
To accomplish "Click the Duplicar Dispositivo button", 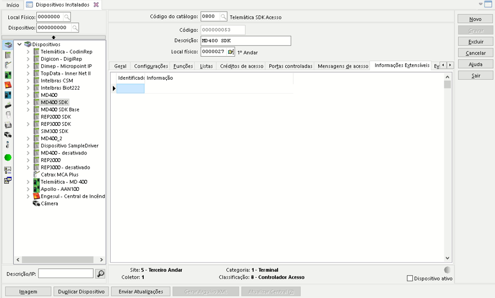I will coord(81,291).
